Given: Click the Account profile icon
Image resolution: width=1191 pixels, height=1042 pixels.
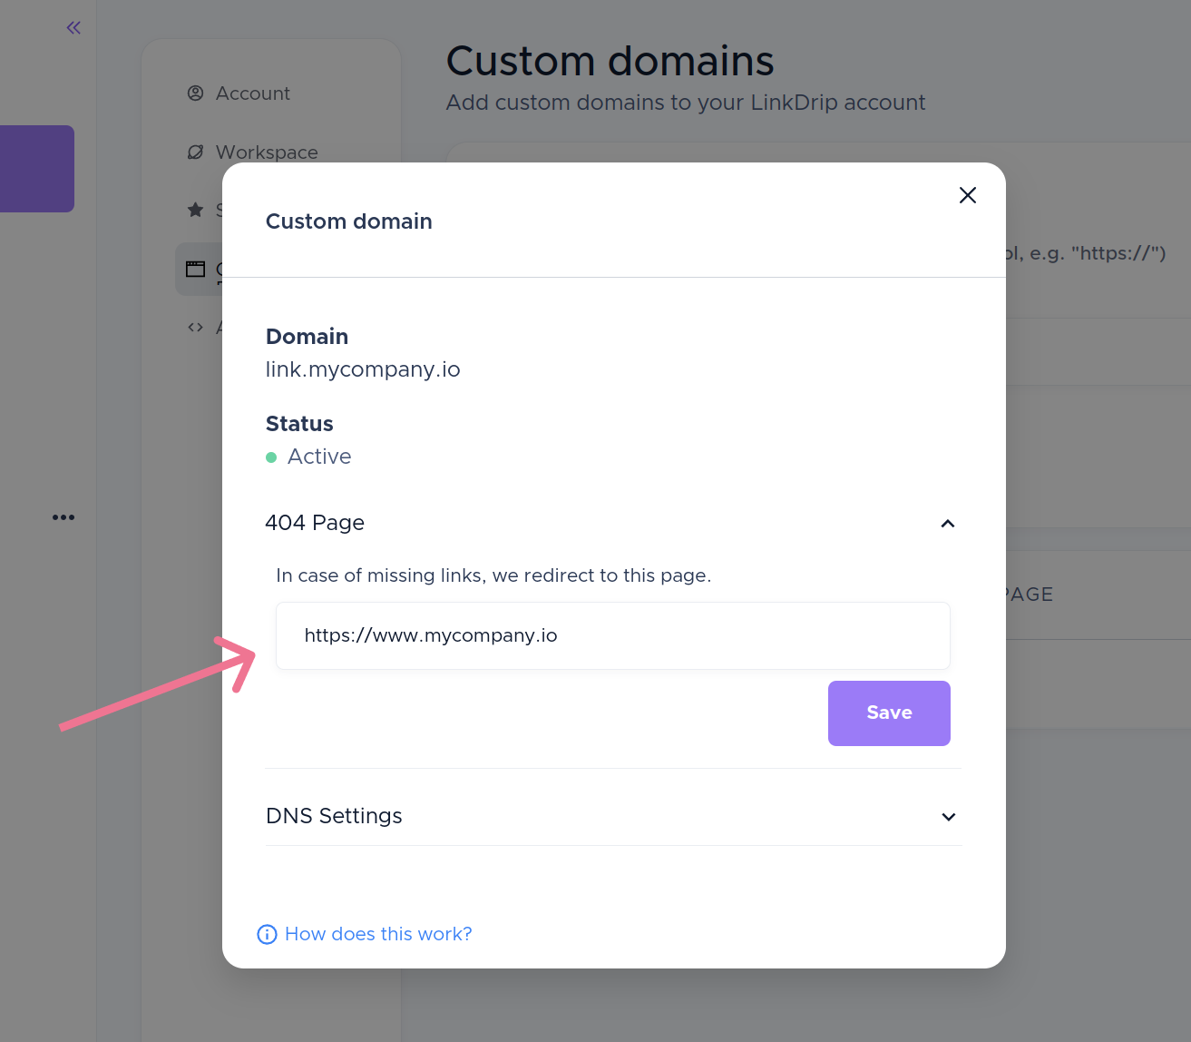Looking at the screenshot, I should tap(195, 93).
